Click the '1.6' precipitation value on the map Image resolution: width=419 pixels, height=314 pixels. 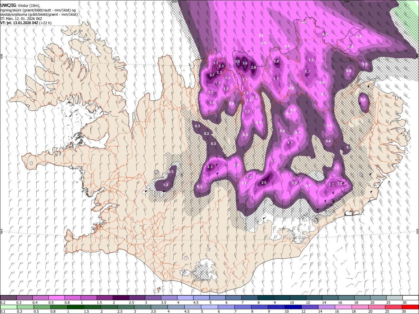pos(226,89)
